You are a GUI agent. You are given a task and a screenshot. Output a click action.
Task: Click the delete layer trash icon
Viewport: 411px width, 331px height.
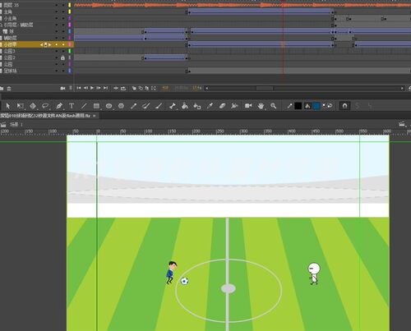point(9,88)
